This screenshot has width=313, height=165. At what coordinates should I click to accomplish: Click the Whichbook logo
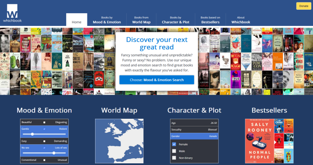click(12, 13)
